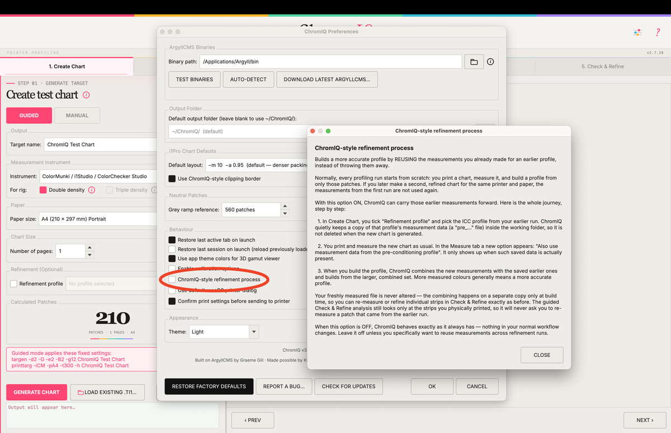The height and width of the screenshot is (433, 671).
Task: Increase Grey ramp reference patches
Action: pyautogui.click(x=285, y=206)
